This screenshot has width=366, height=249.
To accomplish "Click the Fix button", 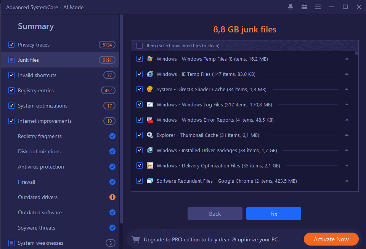I will [274, 214].
